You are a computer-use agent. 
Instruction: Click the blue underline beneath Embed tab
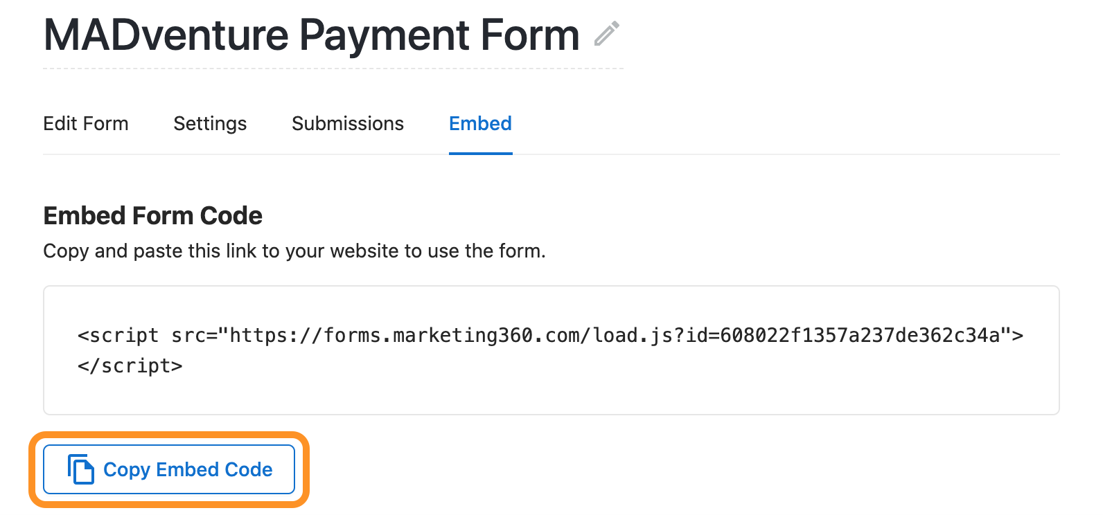(480, 153)
